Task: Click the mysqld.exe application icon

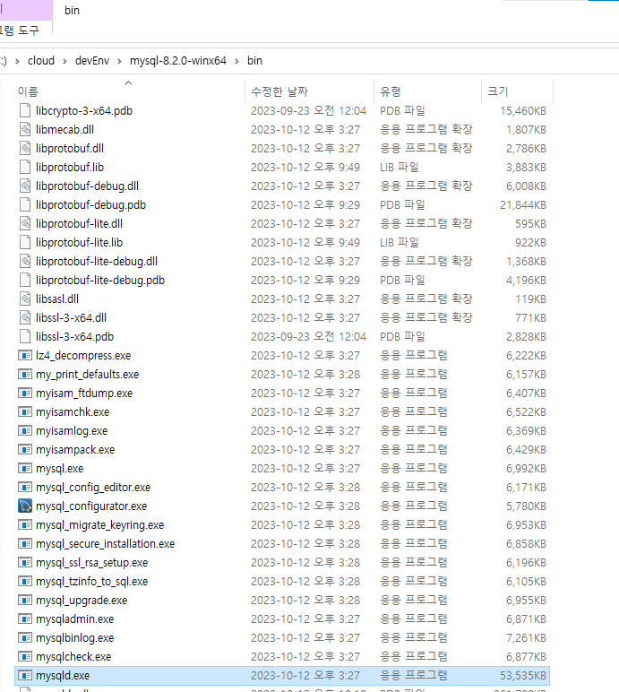Action: pyautogui.click(x=25, y=675)
